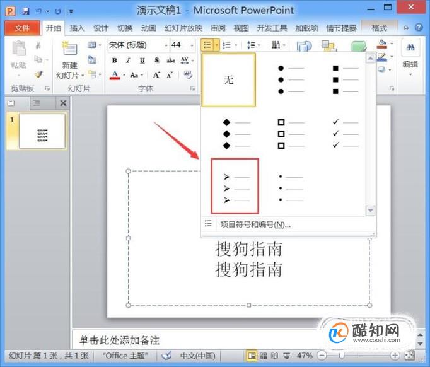Open the line spacing dropdown
Viewport: 430px width, 367px height.
253,45
